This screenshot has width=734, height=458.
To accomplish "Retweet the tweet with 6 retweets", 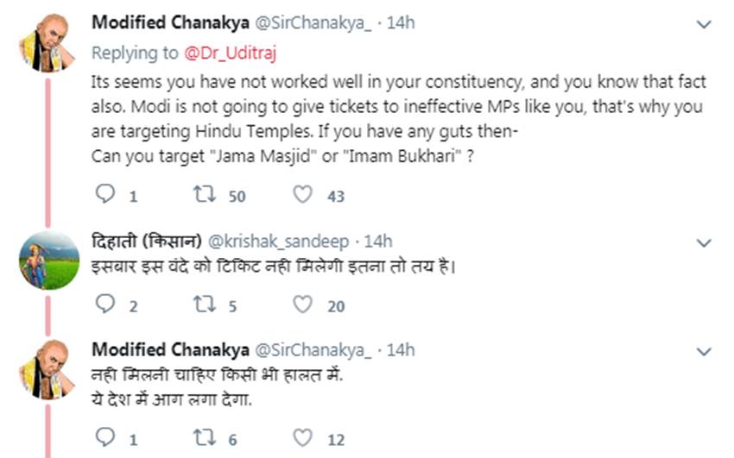I will [x=205, y=439].
